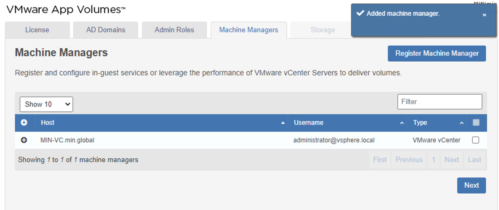The width and height of the screenshot is (499, 210).
Task: Select host name MIN-VC.min.global
Action: tap(67, 140)
